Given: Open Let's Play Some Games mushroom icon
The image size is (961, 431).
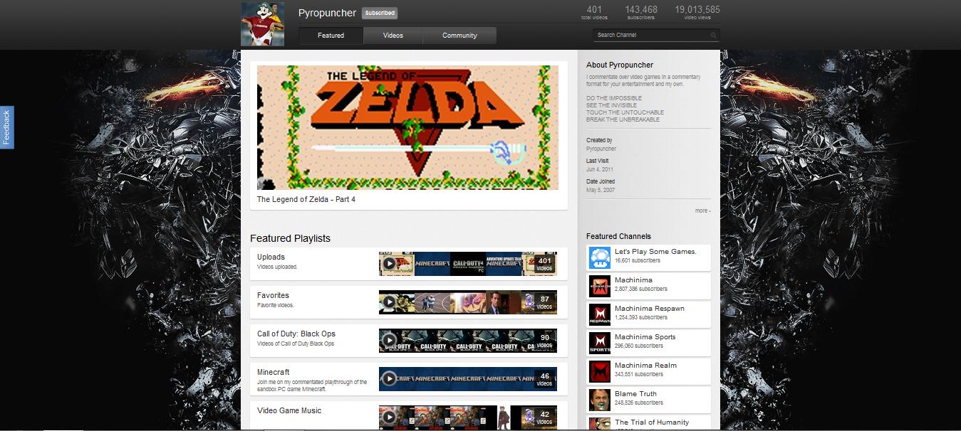Looking at the screenshot, I should (599, 257).
